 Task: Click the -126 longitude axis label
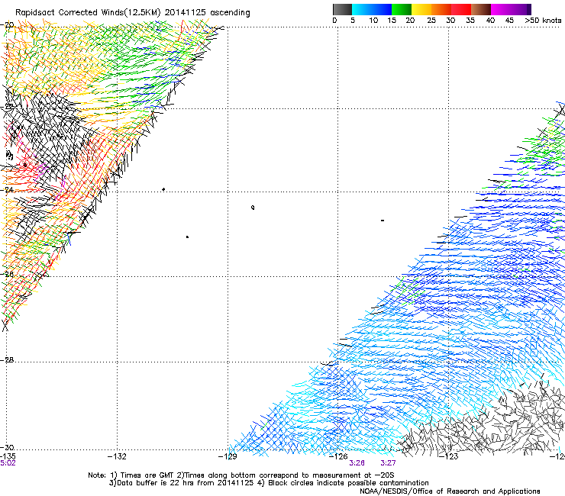click(338, 457)
